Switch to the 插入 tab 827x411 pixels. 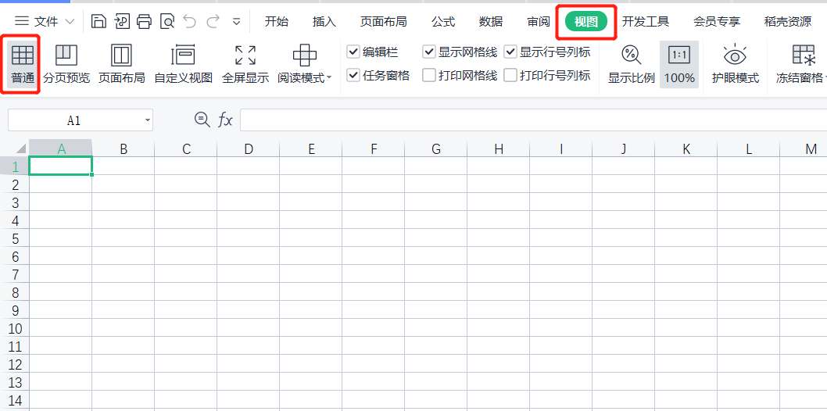coord(324,22)
